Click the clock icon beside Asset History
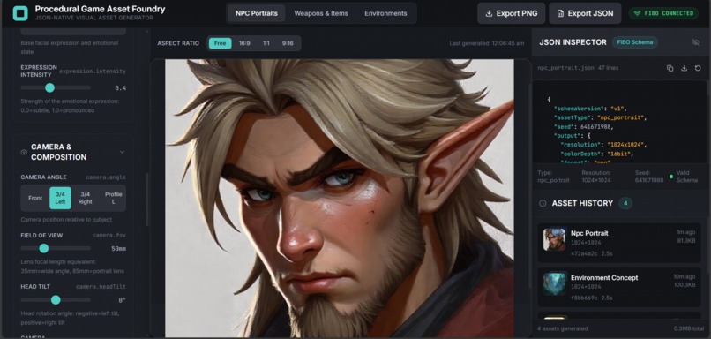The height and width of the screenshot is (339, 711). click(543, 203)
